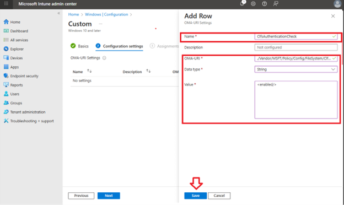
Task: Open Dashboard in sidebar
Action: 16,31
